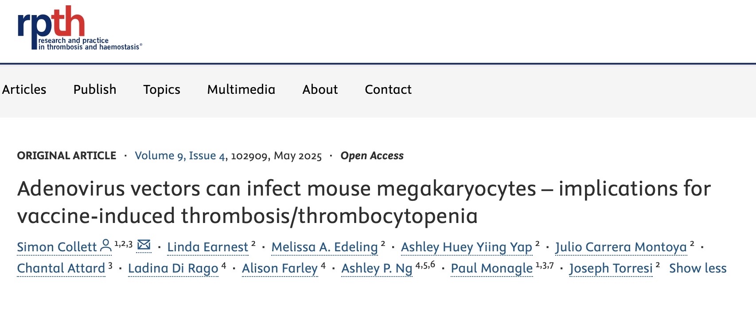Viewport: 756px width, 315px height.
Task: Open the Publish menu
Action: 95,89
